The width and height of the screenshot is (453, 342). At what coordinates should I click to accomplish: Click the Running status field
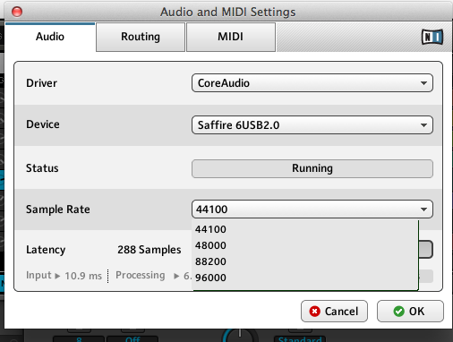pyautogui.click(x=312, y=168)
